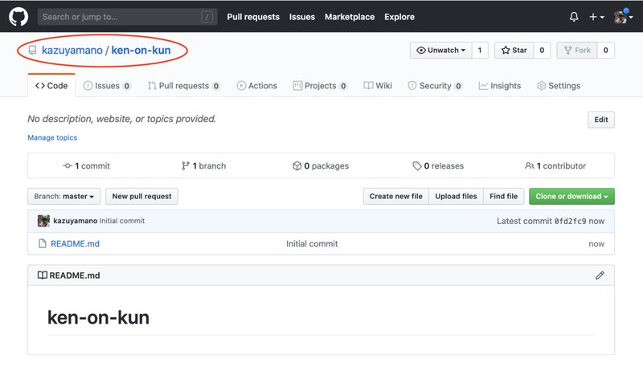Open the 0 packages link
Image resolution: width=643 pixels, height=367 pixels.
(x=321, y=166)
